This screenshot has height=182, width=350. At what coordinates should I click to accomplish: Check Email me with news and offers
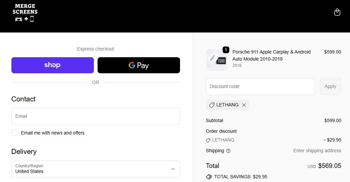[15, 133]
